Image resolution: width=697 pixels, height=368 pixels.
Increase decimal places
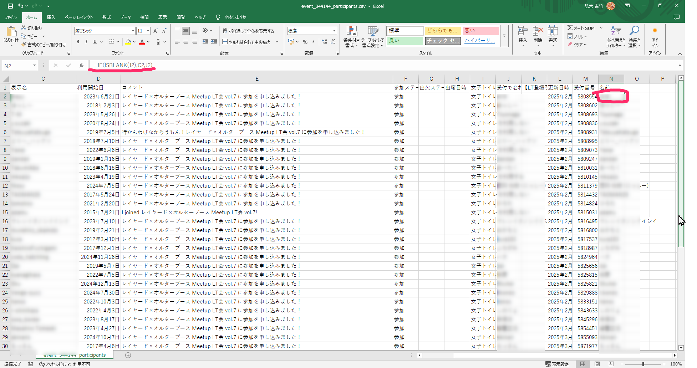click(x=324, y=42)
